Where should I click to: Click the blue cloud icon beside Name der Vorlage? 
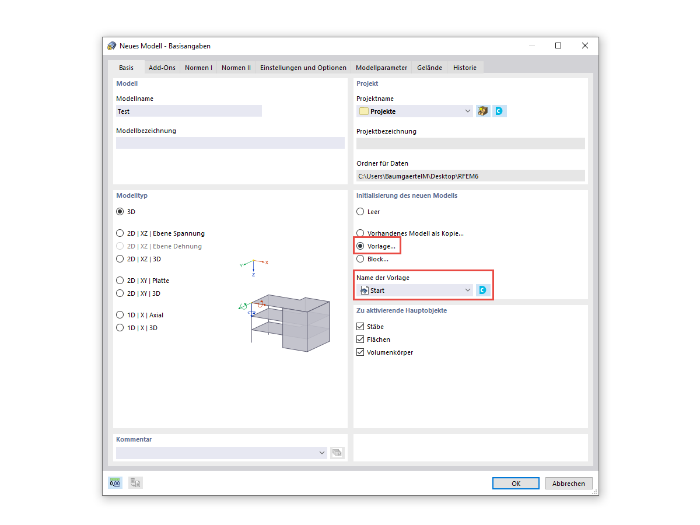pyautogui.click(x=484, y=289)
